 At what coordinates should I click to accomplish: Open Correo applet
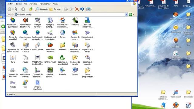coord(62,34)
